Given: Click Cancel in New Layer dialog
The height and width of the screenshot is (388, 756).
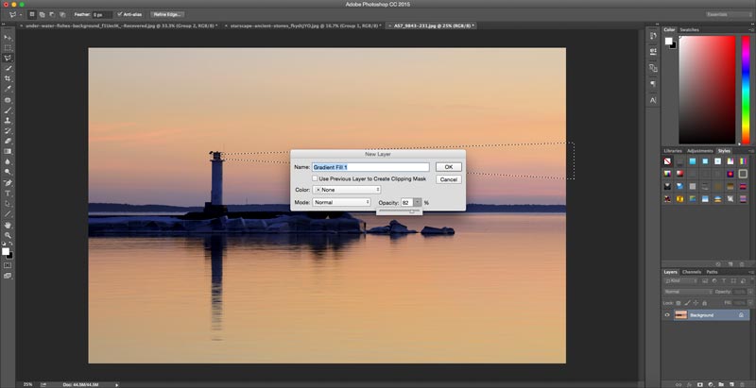Looking at the screenshot, I should point(448,179).
